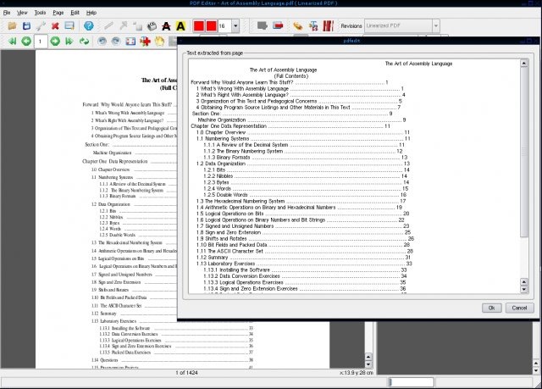Viewport: 542px width, 389px height.
Task: Click the green next page arrow
Action: pos(55,42)
